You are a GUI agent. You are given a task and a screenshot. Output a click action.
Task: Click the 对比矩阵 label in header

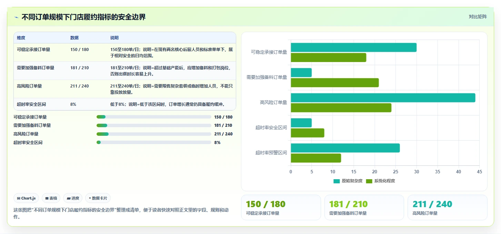(478, 17)
